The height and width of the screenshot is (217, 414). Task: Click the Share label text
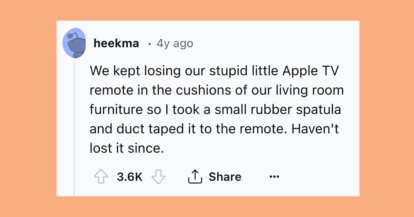pos(225,177)
